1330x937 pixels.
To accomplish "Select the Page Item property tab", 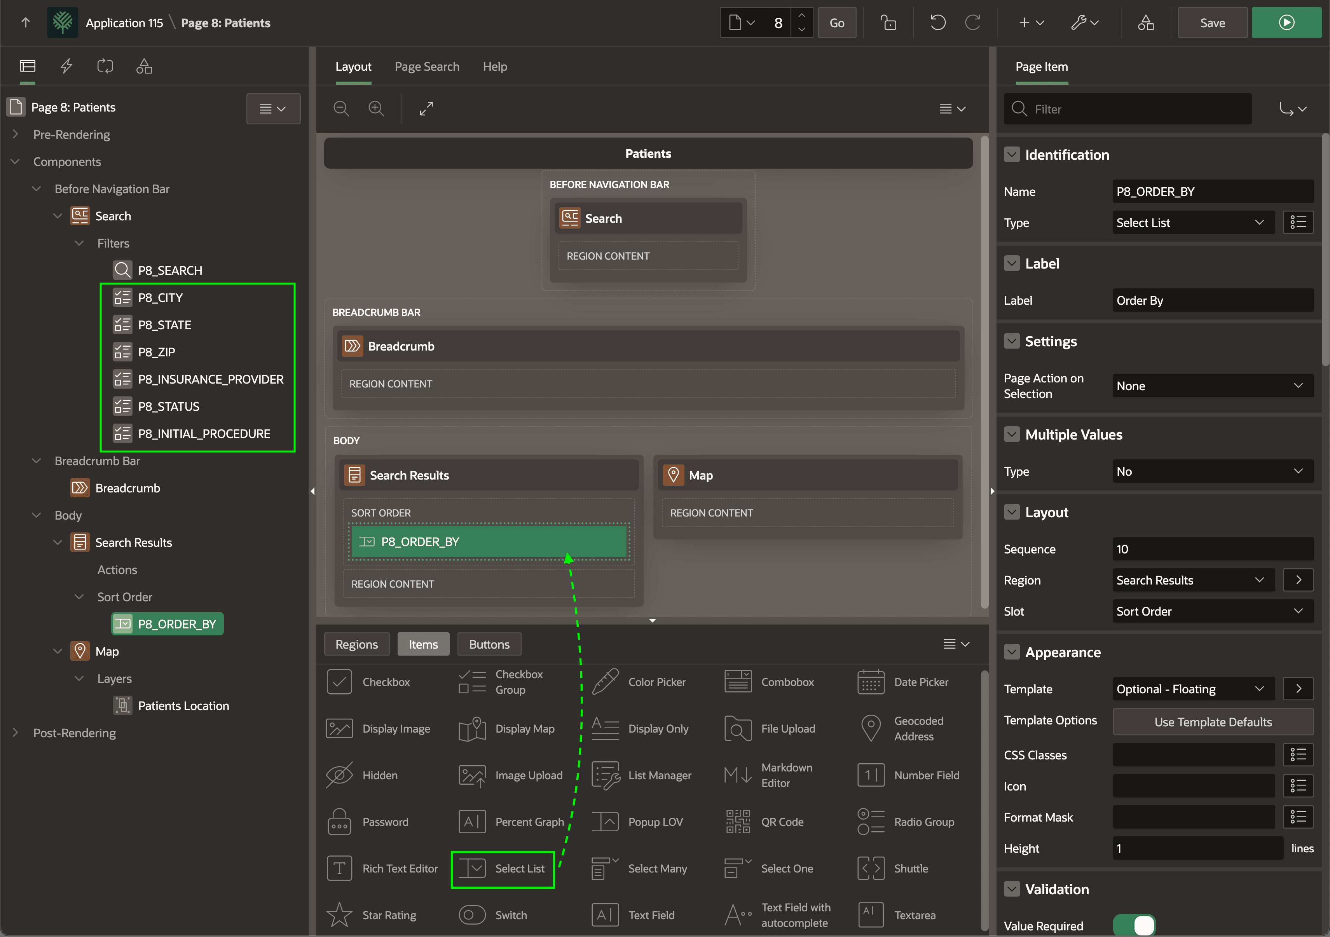I will 1041,66.
